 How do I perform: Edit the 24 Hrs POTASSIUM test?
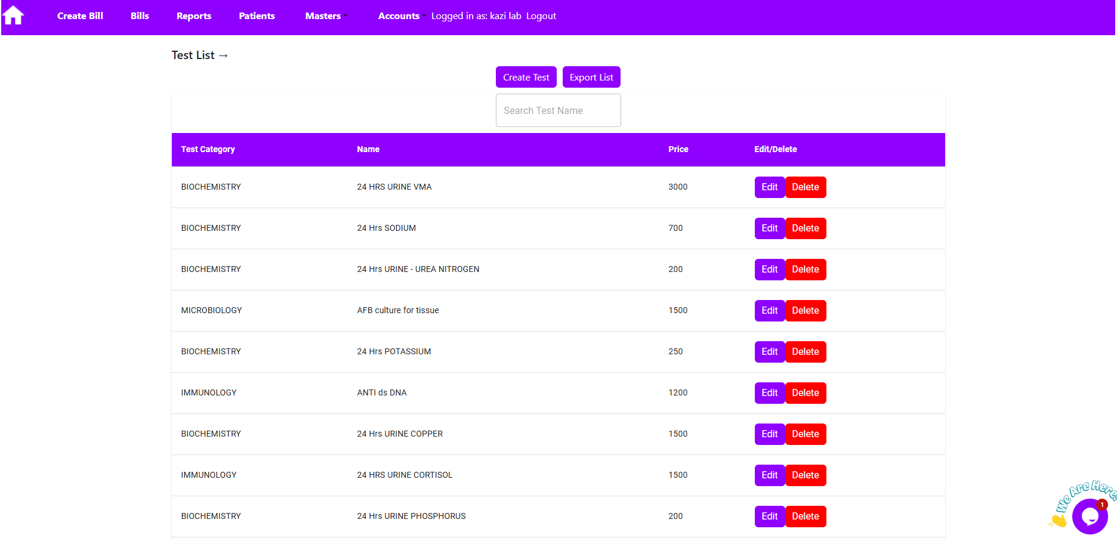(769, 352)
